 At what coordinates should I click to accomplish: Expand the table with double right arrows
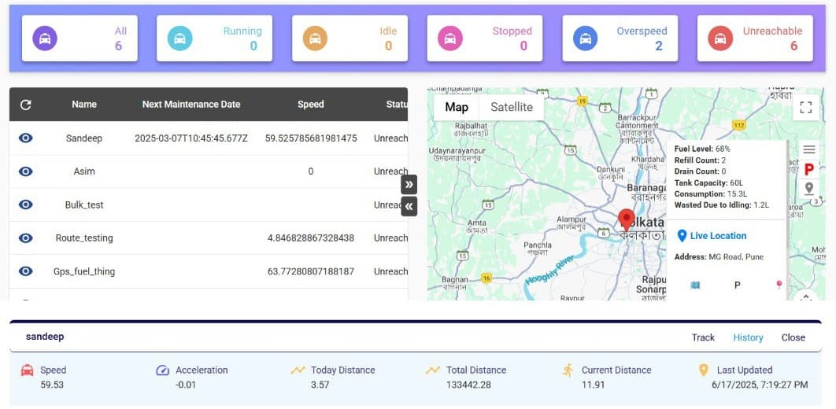(409, 184)
